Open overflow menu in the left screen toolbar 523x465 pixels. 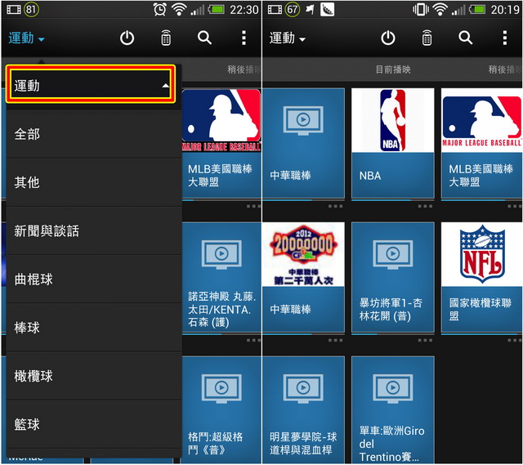point(244,38)
